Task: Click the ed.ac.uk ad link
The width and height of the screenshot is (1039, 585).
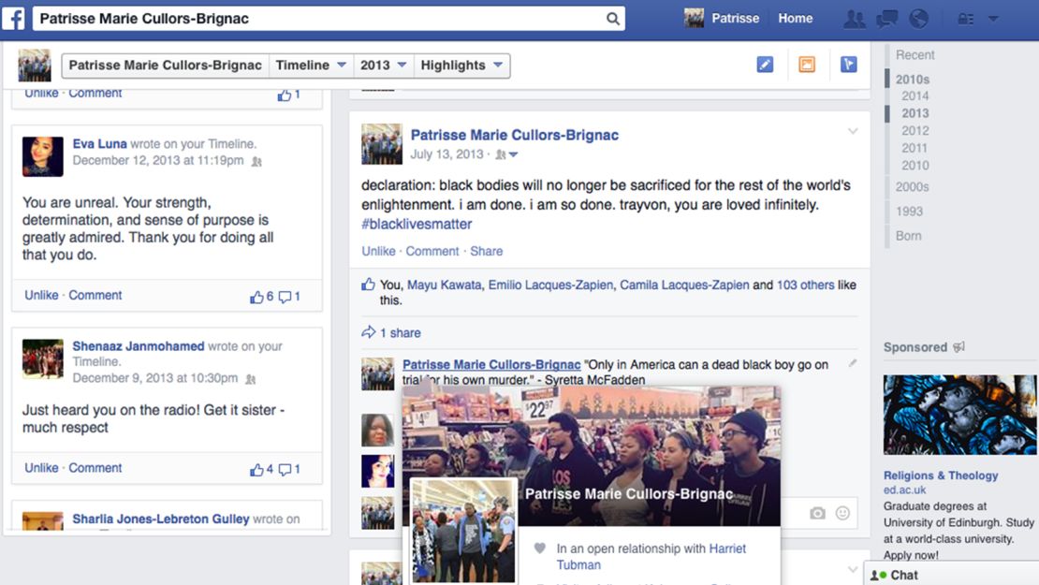Action: click(904, 490)
